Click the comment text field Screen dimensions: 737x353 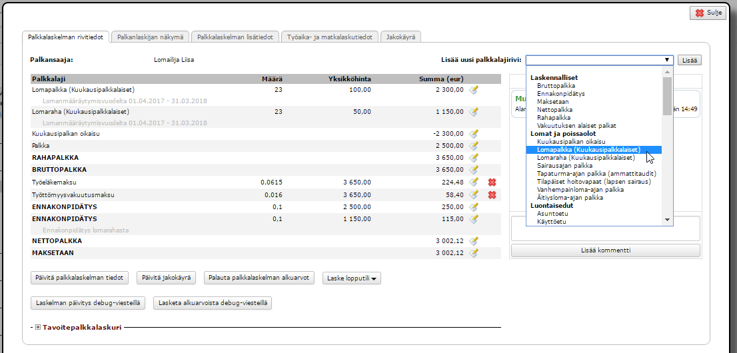tap(605, 228)
